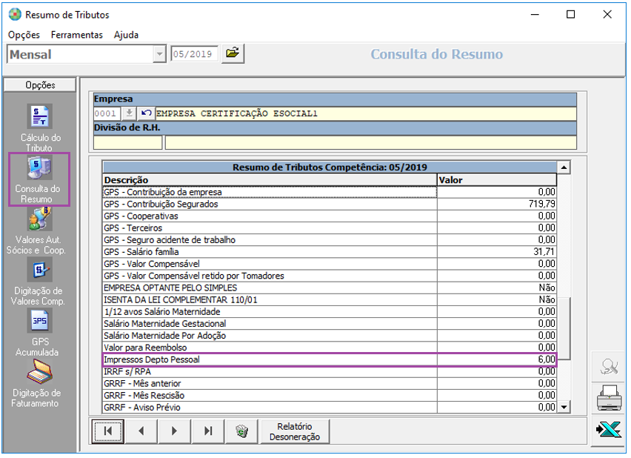Click table scrollbar down arrow
The image size is (631, 458).
pyautogui.click(x=564, y=408)
